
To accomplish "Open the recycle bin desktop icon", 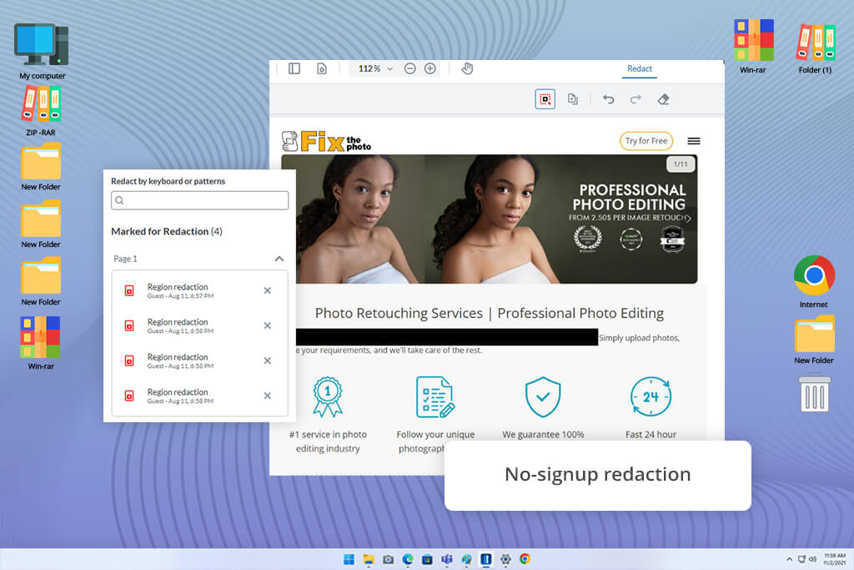I will 815,392.
